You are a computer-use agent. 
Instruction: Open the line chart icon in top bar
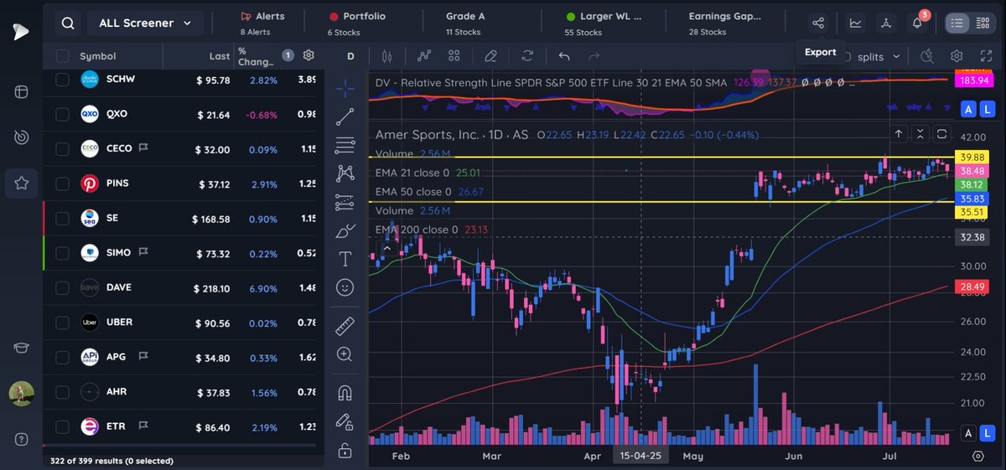click(855, 23)
